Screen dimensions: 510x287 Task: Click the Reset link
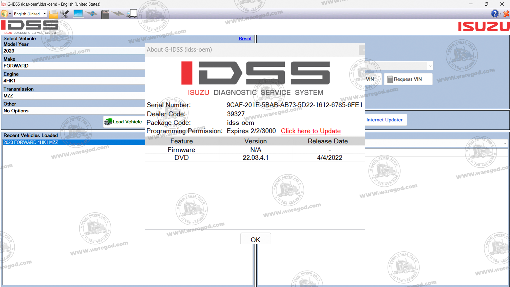click(x=245, y=39)
